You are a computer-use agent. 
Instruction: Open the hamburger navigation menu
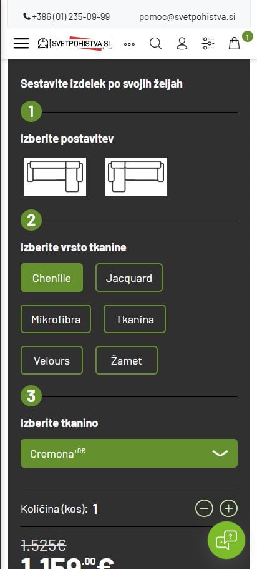21,44
